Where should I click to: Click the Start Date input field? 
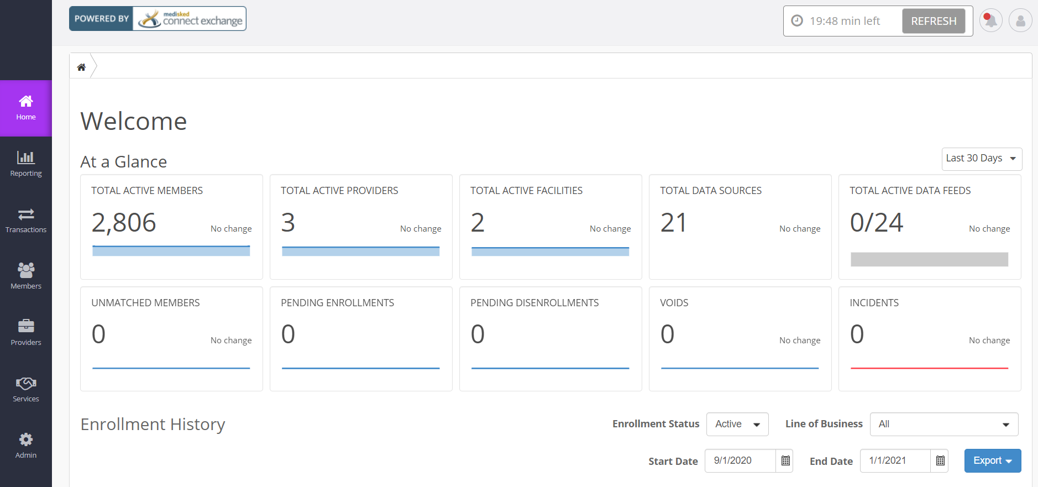tap(740, 461)
